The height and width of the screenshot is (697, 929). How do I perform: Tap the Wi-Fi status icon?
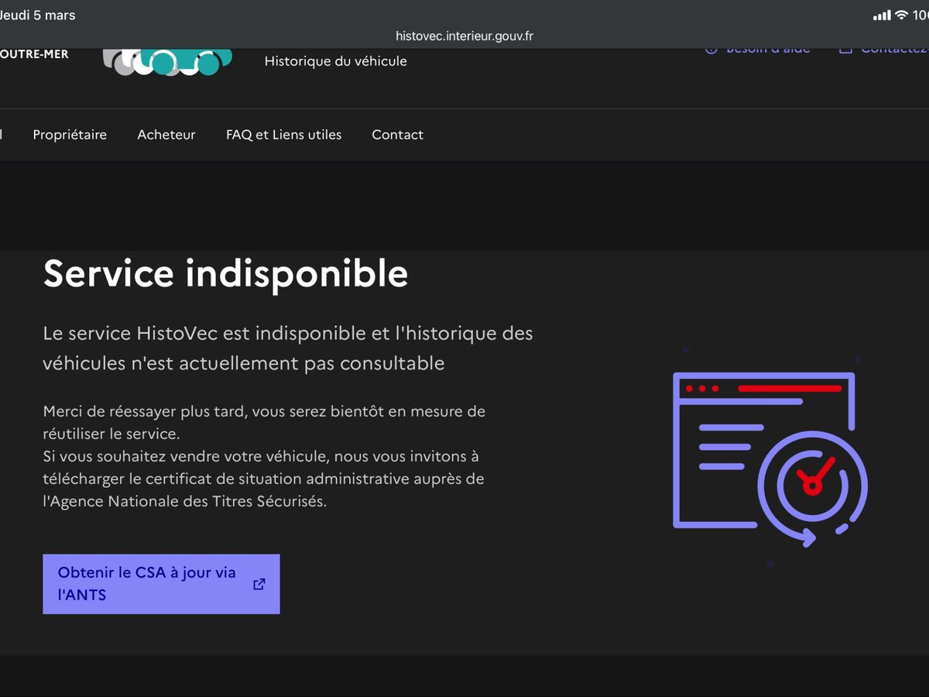coord(901,15)
